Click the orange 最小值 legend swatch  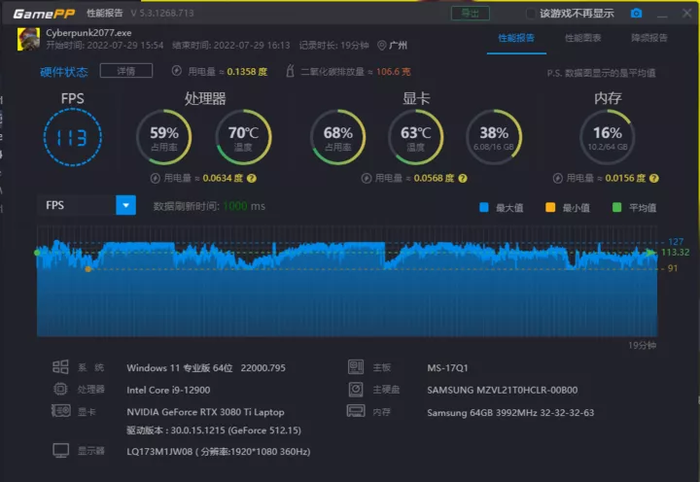[x=550, y=207]
